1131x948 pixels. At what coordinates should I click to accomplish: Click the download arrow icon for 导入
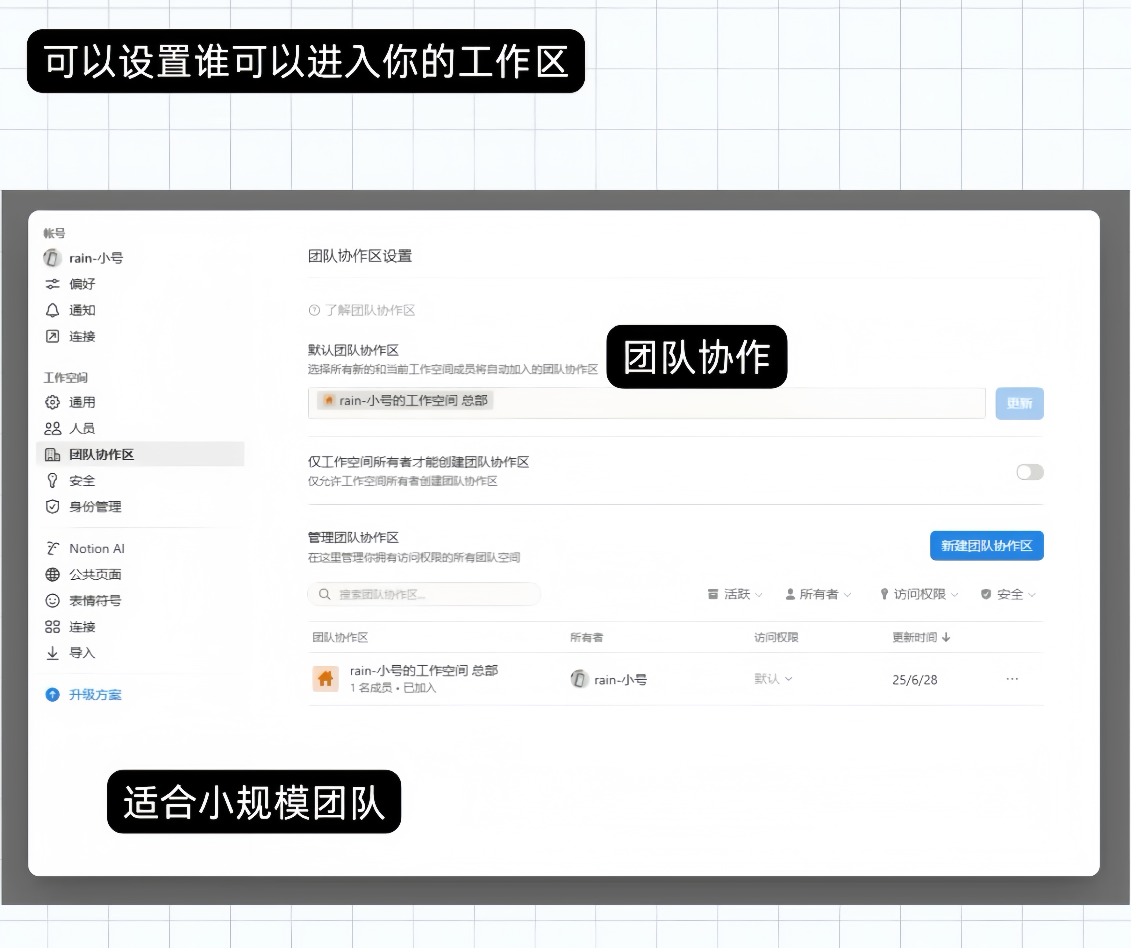(52, 653)
